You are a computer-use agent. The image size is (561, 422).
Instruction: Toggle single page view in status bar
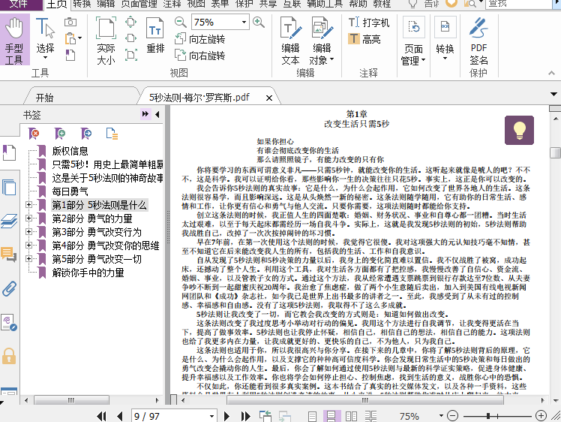[313, 416]
